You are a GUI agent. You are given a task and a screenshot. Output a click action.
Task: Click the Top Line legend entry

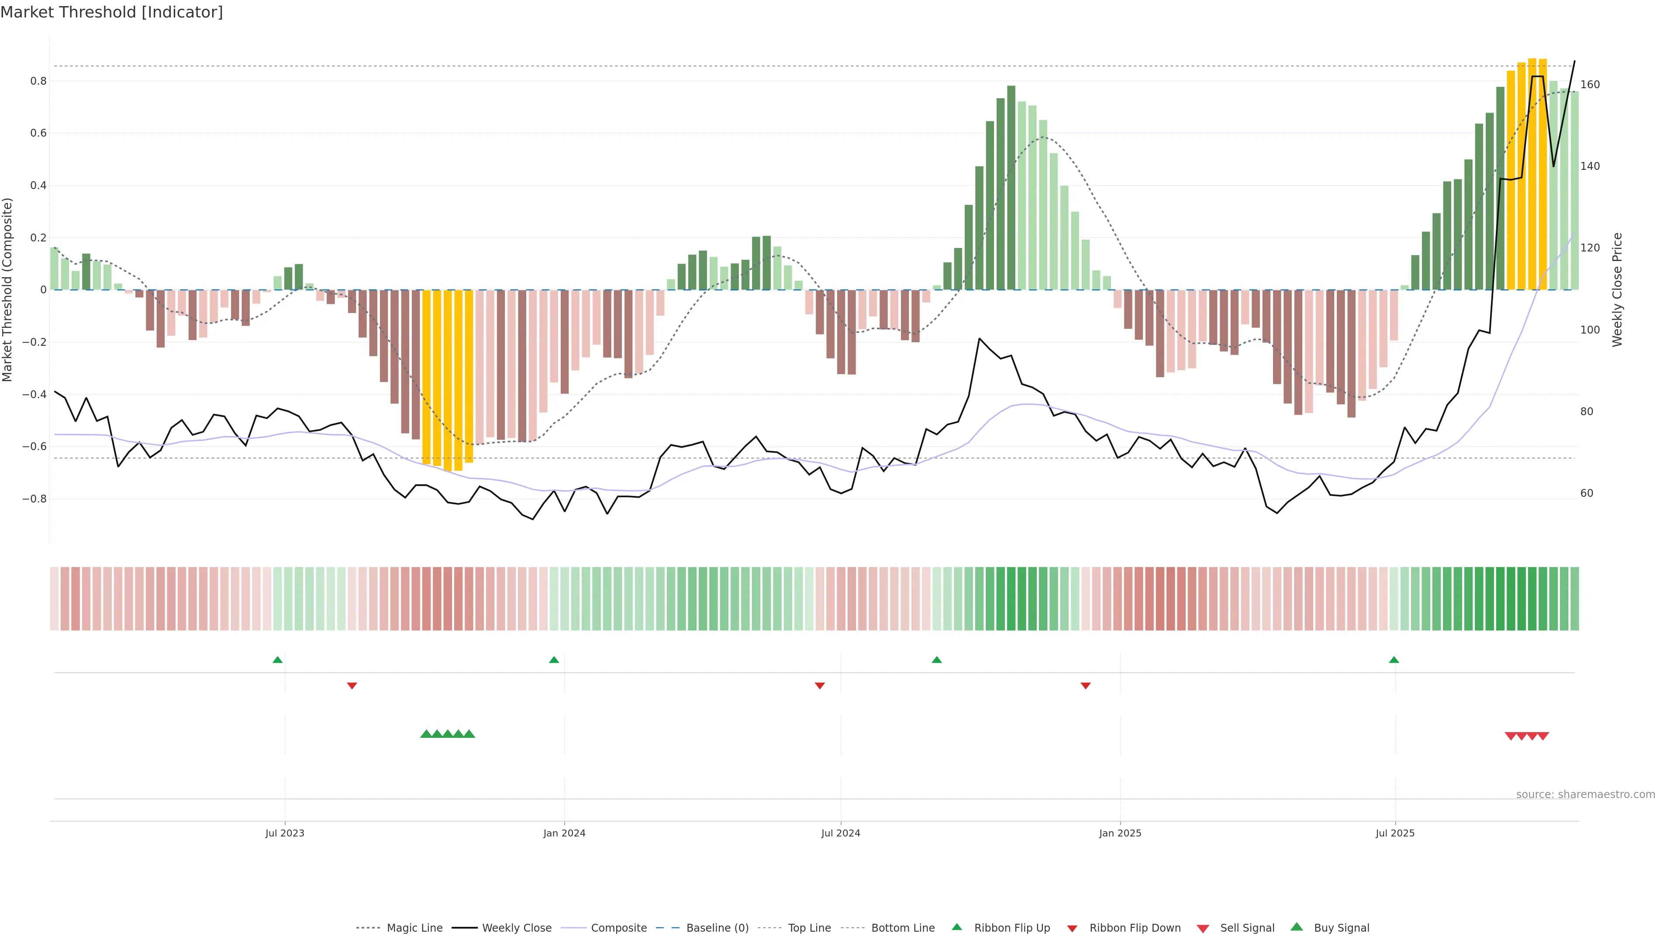coord(809,927)
